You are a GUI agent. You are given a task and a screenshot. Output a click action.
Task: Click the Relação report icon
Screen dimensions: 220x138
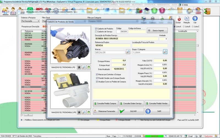(187, 20)
